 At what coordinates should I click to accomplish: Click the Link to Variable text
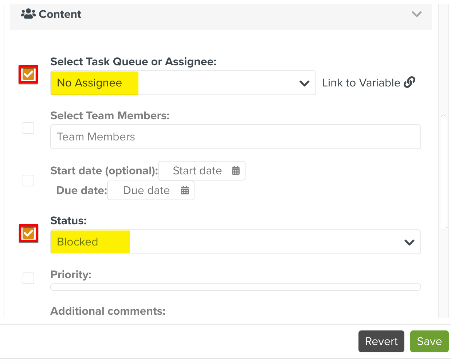361,83
